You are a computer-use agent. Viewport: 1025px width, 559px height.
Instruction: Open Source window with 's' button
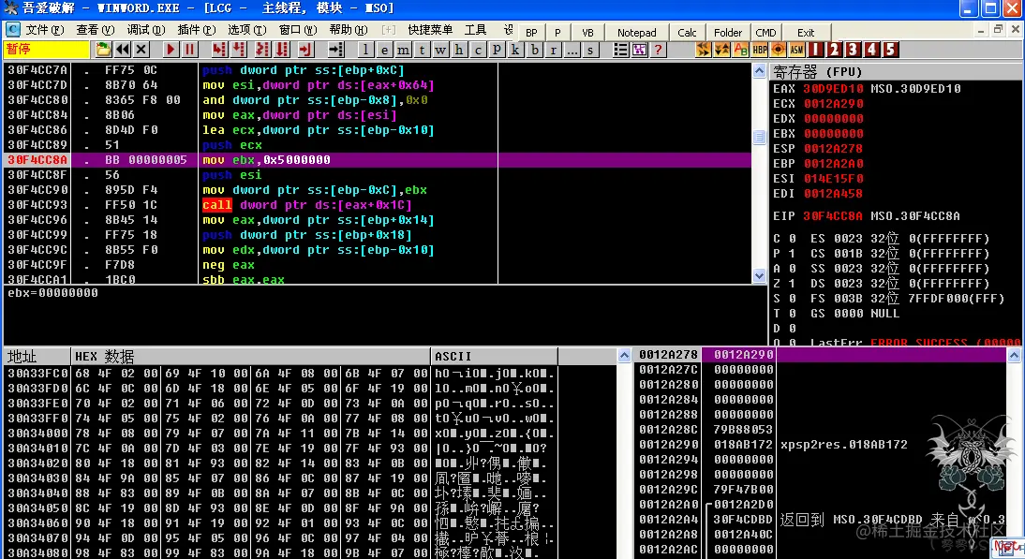click(x=591, y=50)
